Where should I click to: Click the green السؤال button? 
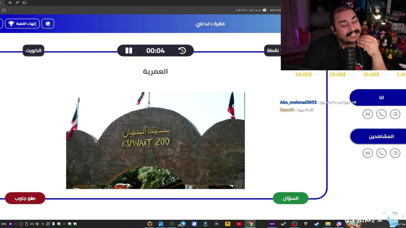291,198
